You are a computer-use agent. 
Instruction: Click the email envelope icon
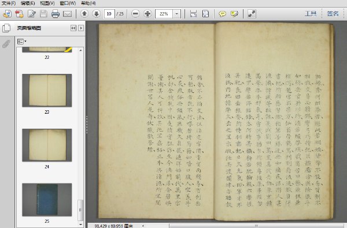[68, 14]
